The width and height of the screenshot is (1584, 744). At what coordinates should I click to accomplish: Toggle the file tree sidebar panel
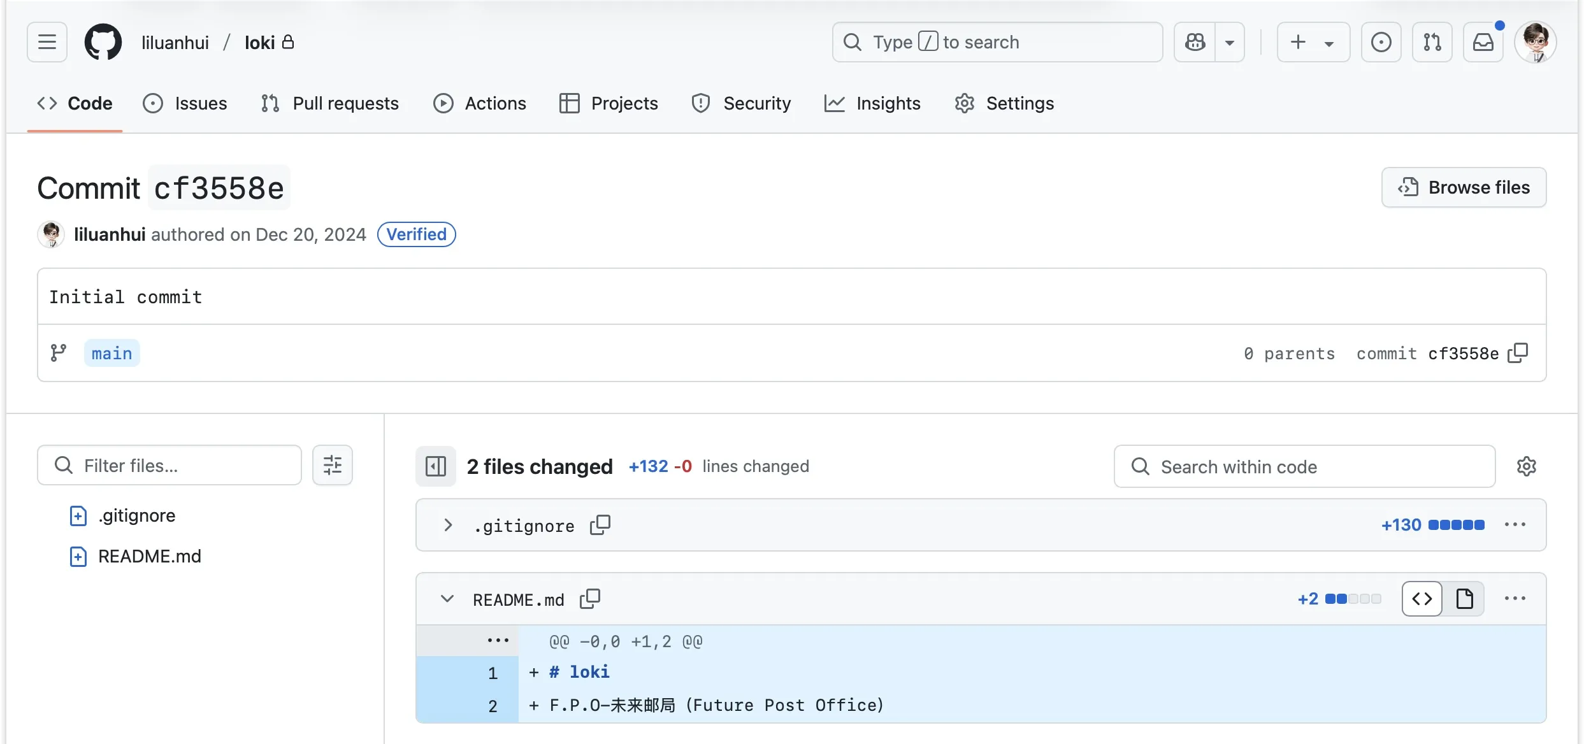(x=436, y=466)
